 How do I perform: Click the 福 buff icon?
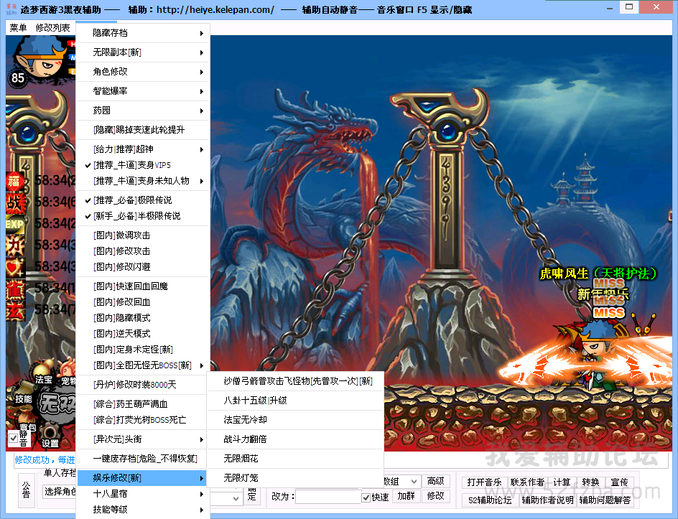point(14,181)
